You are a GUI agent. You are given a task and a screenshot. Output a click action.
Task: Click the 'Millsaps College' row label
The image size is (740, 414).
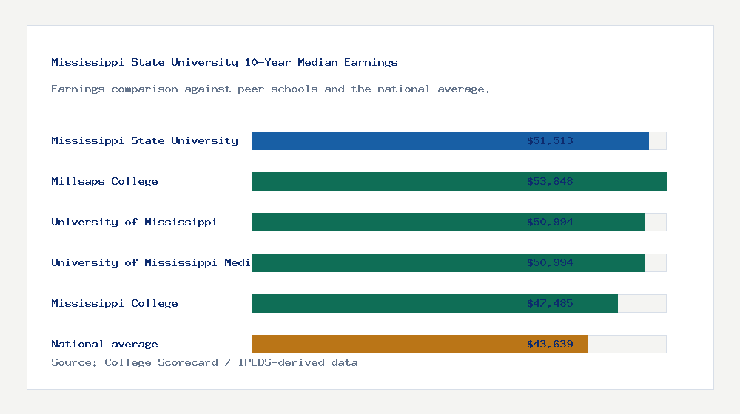(104, 182)
